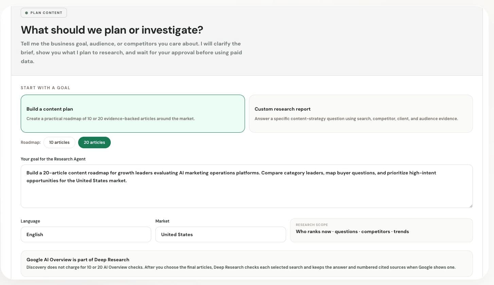
Task: Click the PLAN CONTENT badge label
Action: point(46,13)
